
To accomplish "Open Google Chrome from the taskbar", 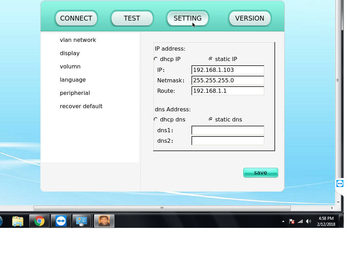I will point(39,221).
